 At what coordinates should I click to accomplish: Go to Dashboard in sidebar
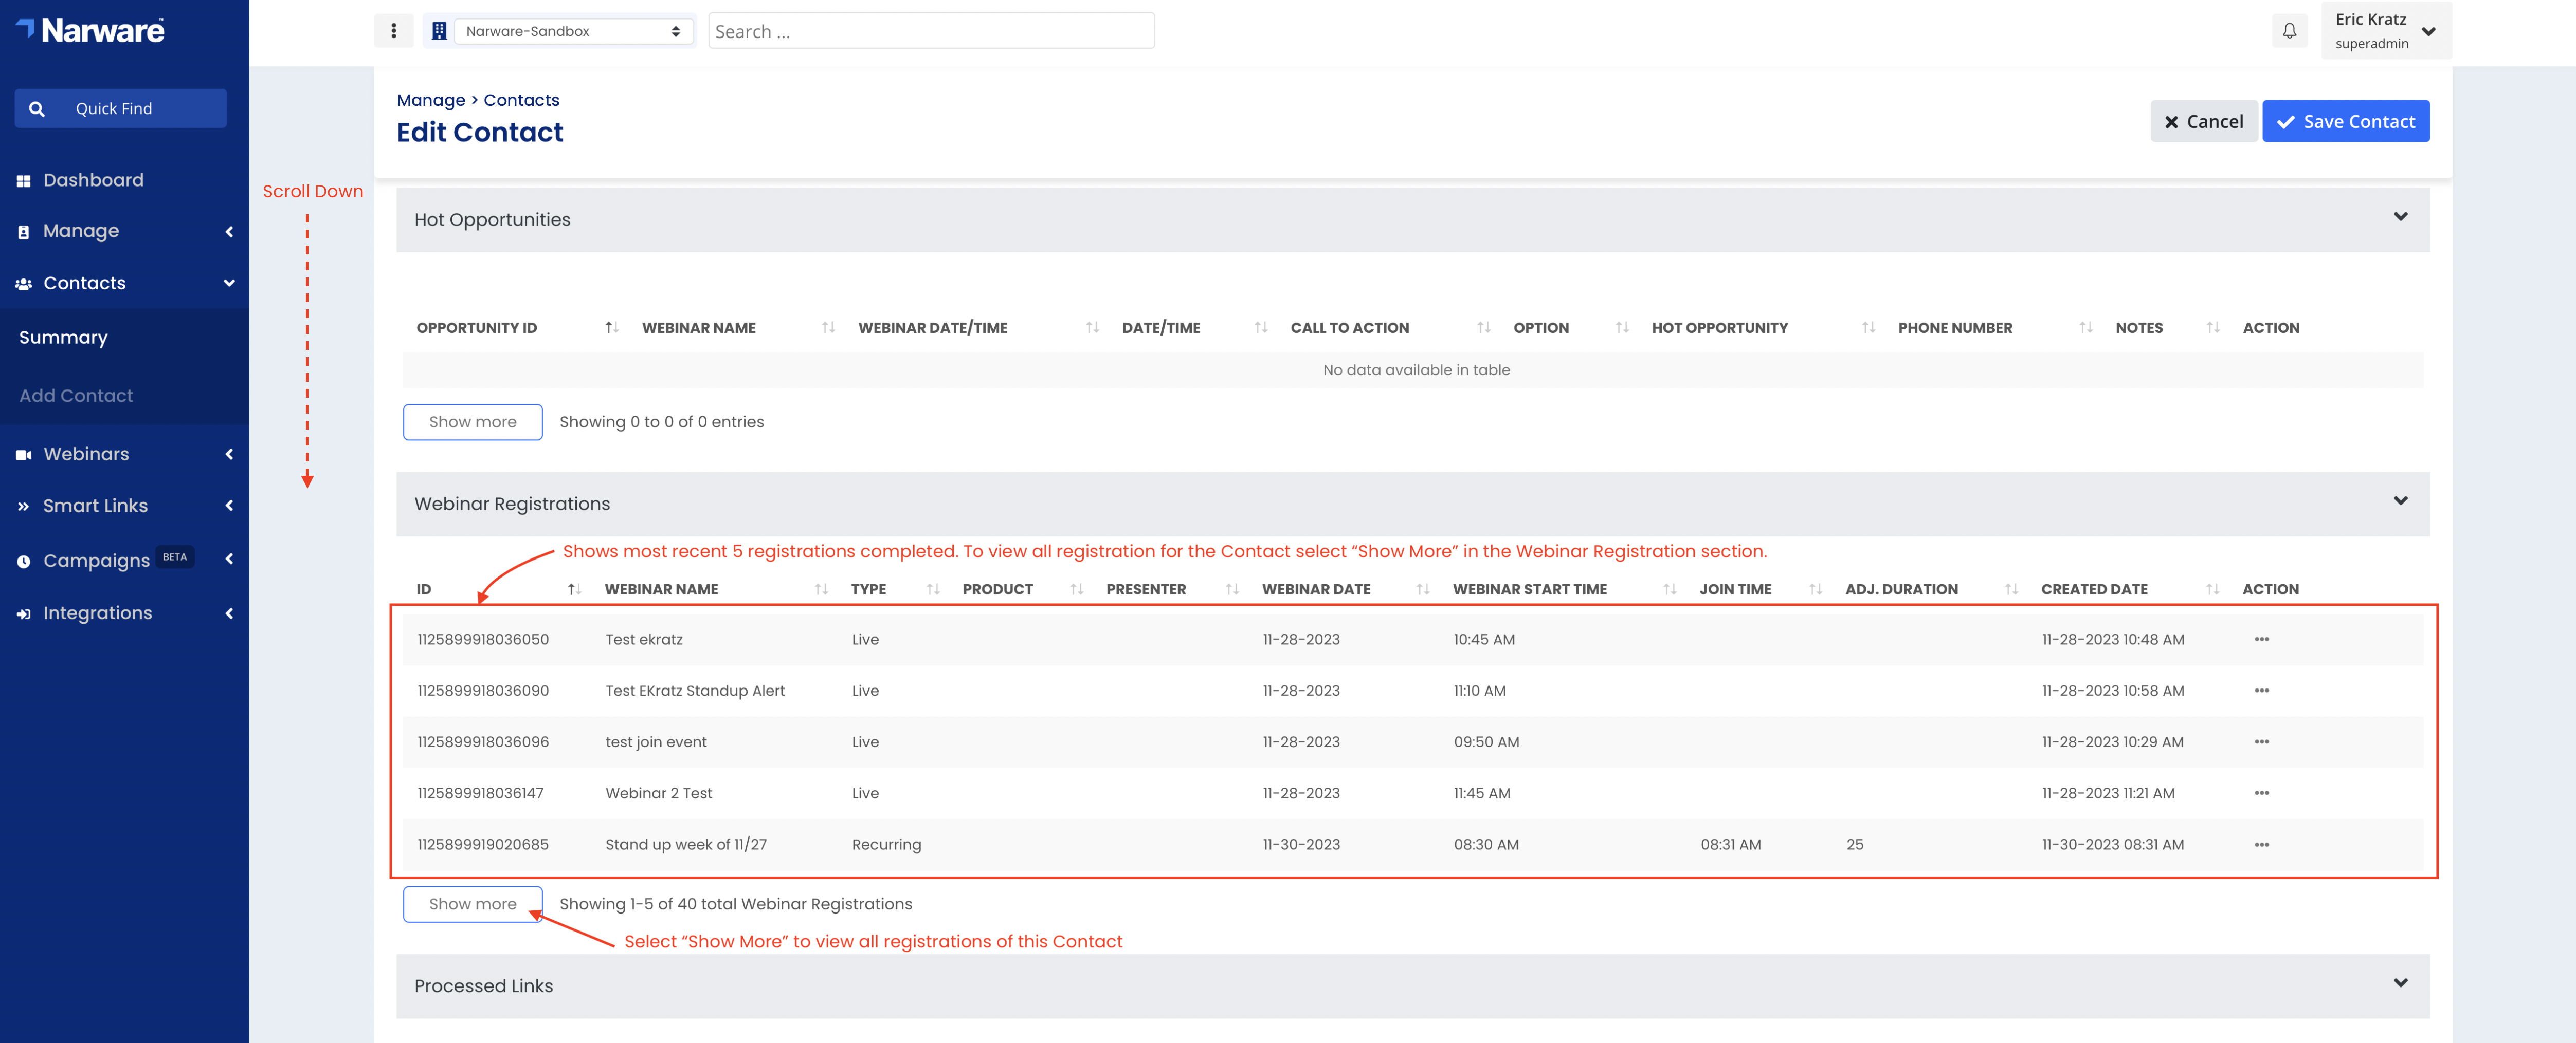pyautogui.click(x=93, y=181)
